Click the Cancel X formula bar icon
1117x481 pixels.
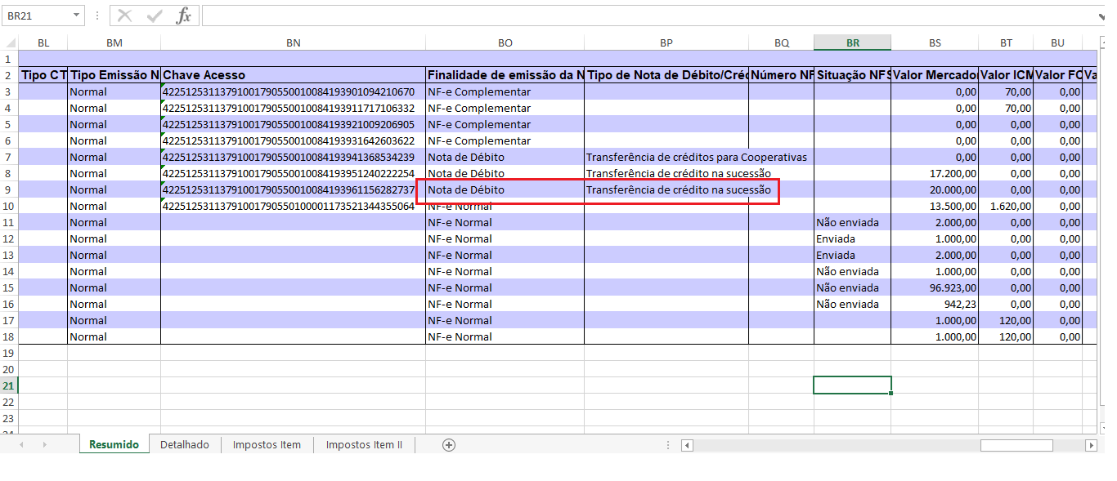[x=124, y=16]
